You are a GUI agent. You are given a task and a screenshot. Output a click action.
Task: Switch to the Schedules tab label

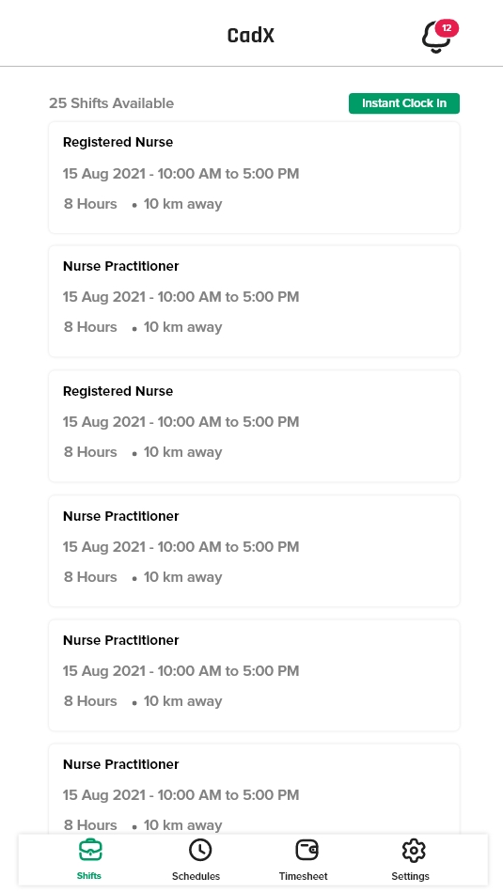[x=196, y=876]
